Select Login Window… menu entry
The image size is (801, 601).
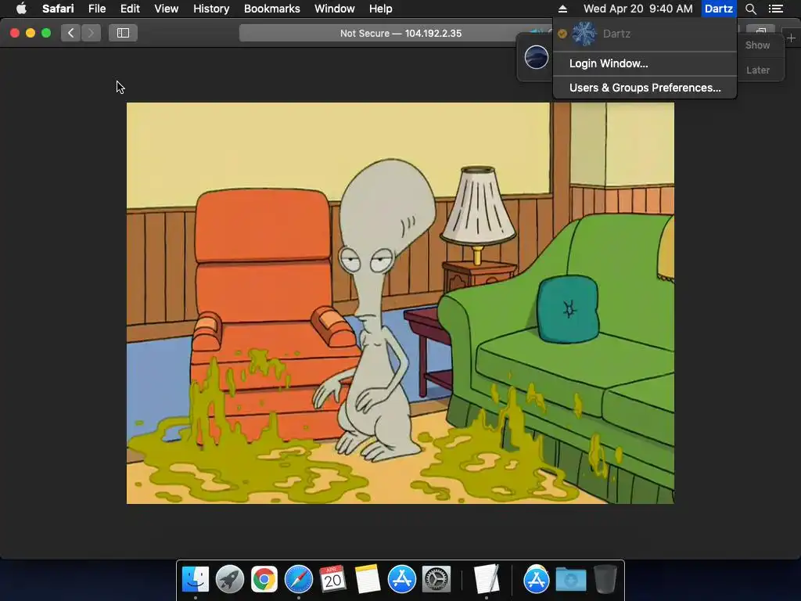(645, 63)
